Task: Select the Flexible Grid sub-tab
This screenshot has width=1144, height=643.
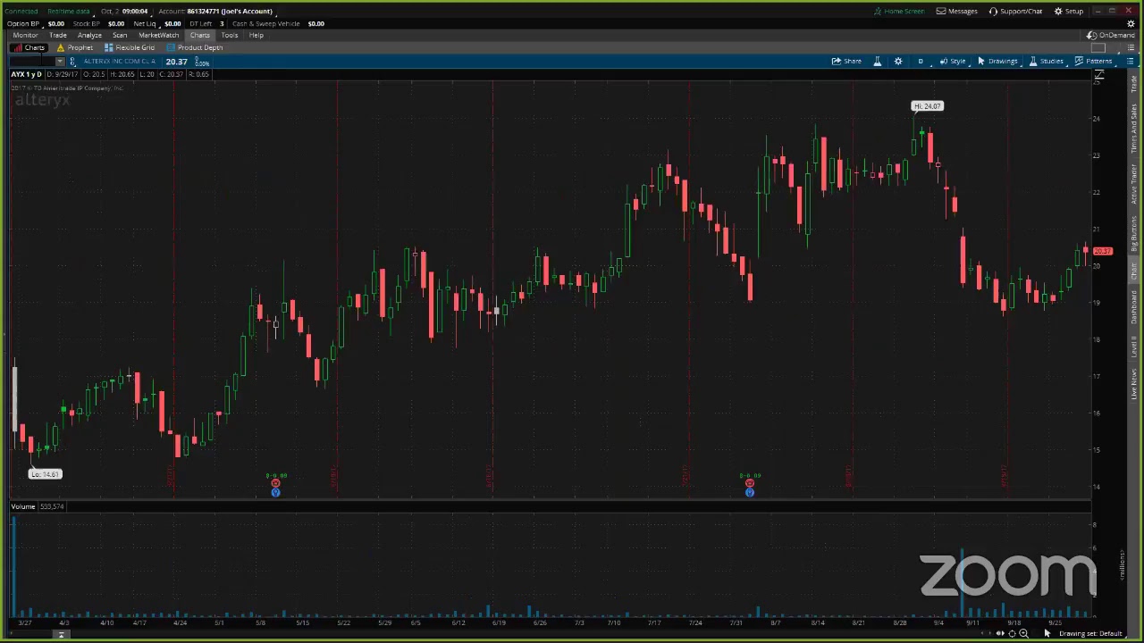Action: 130,47
